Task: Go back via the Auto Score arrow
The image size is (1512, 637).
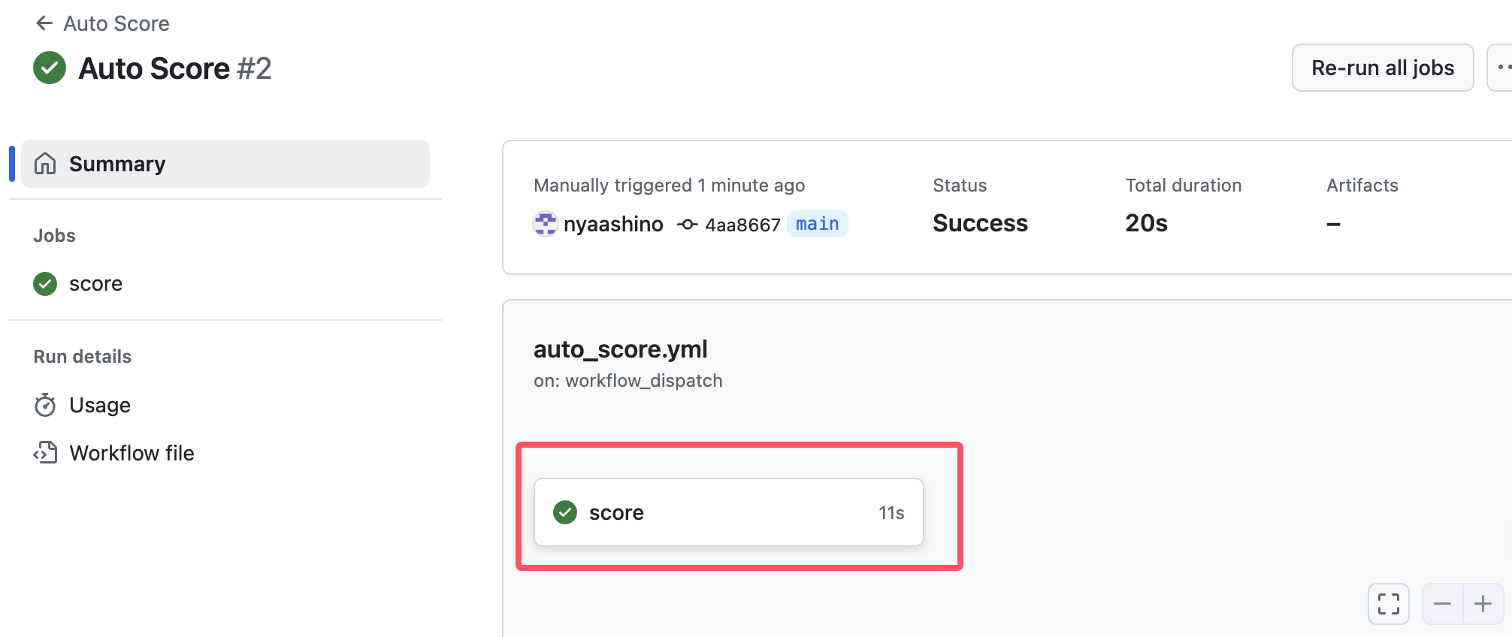Action: [44, 23]
